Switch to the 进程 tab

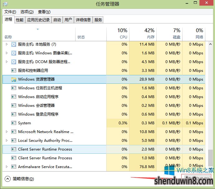click(8, 19)
